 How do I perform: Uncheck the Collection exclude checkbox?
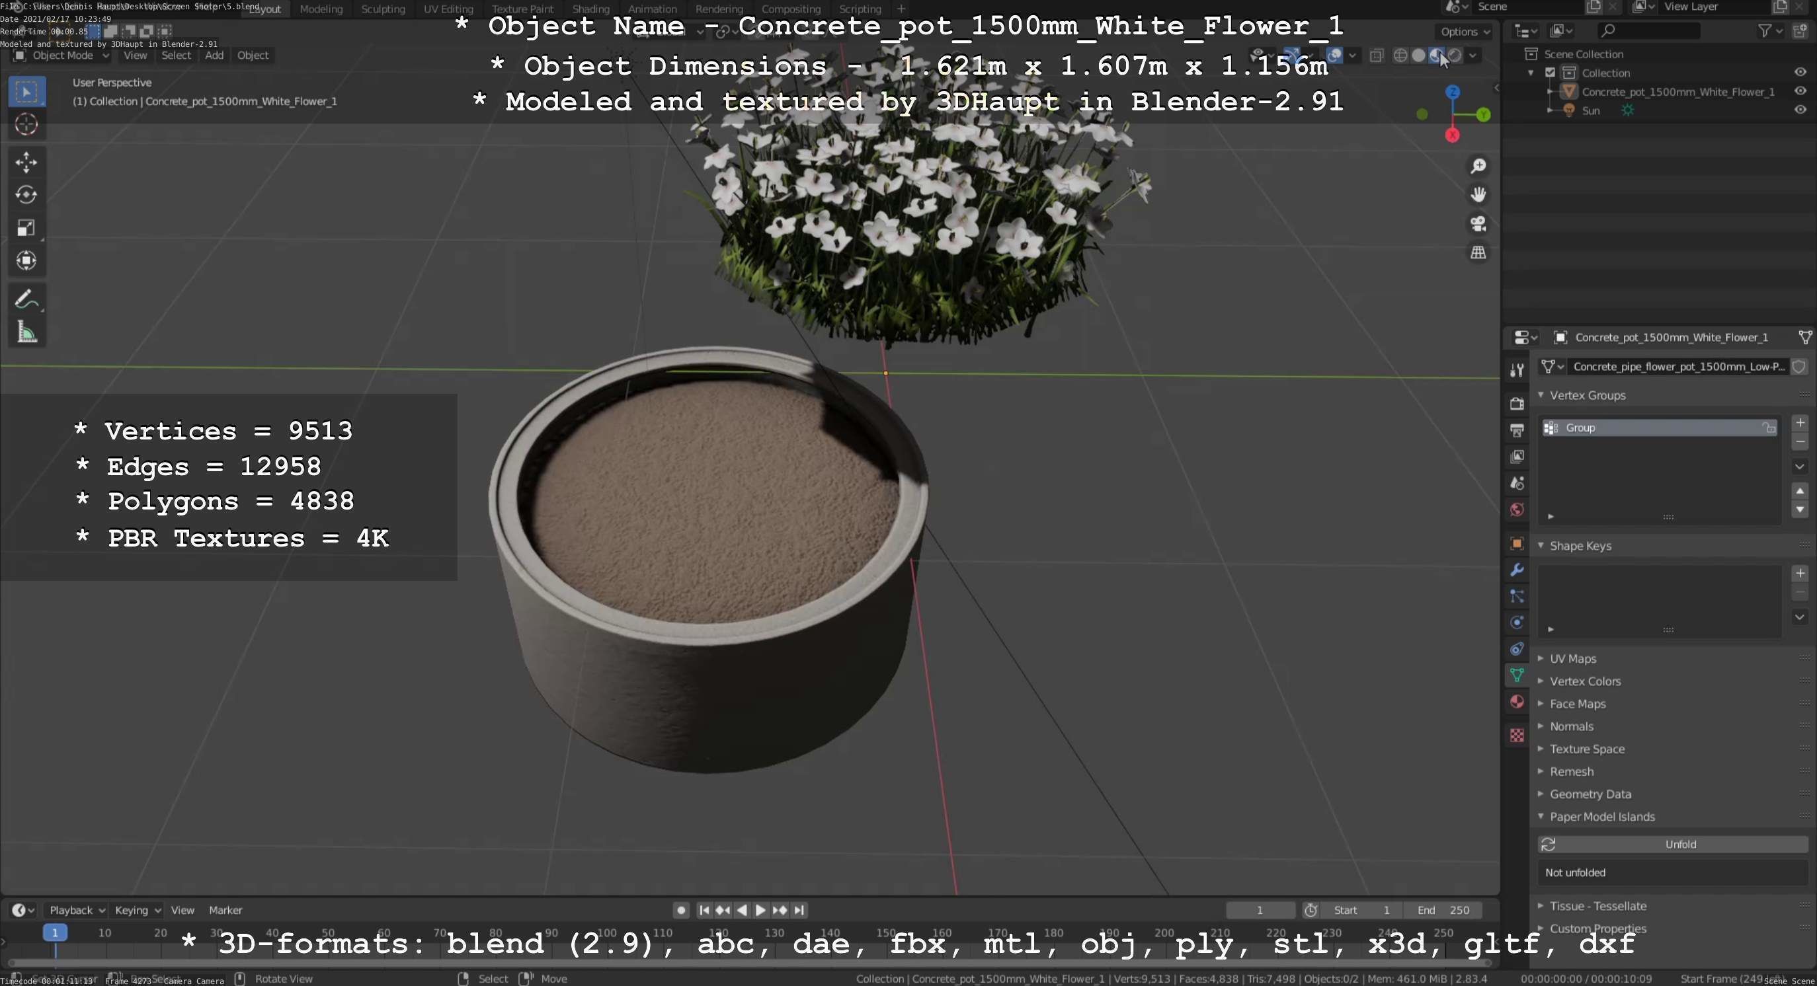(1550, 73)
